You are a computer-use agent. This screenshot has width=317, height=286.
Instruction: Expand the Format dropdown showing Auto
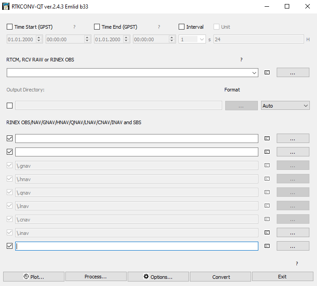285,106
